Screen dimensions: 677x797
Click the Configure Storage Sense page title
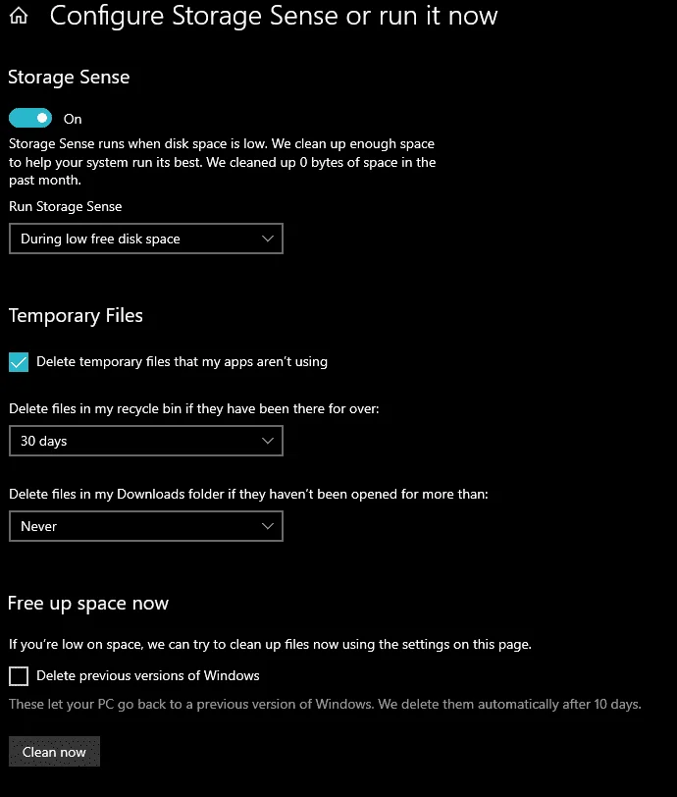click(x=274, y=16)
